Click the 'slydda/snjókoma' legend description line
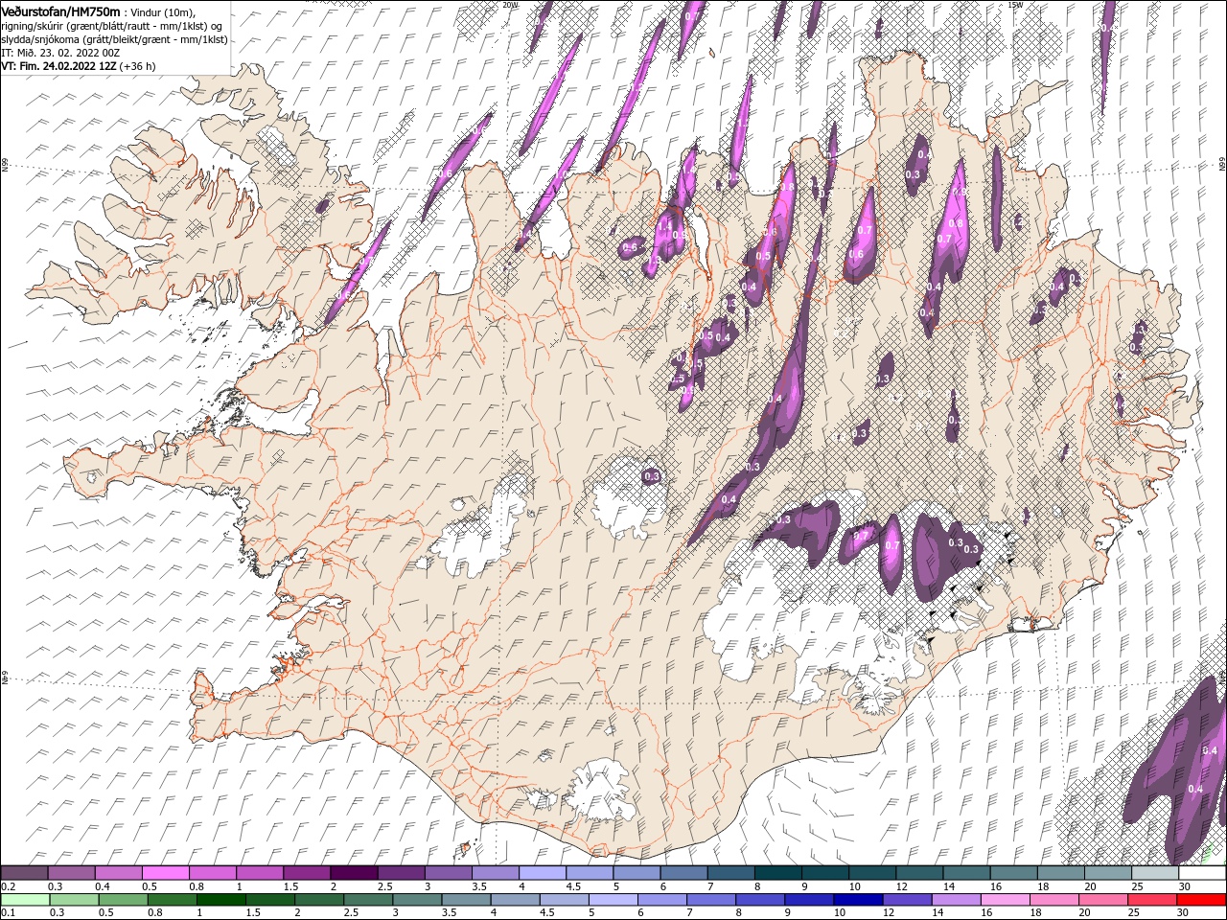The image size is (1227, 920). pyautogui.click(x=115, y=39)
